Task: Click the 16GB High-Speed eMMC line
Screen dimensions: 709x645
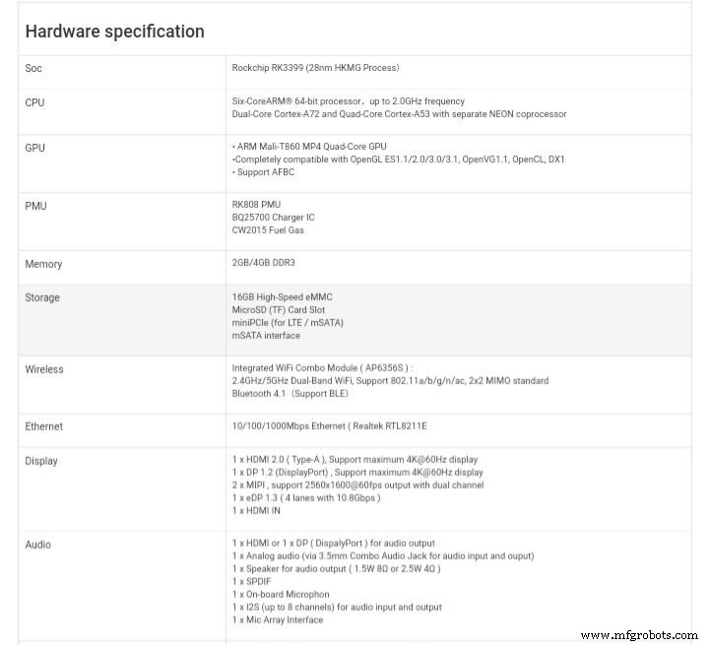Action: tap(281, 296)
